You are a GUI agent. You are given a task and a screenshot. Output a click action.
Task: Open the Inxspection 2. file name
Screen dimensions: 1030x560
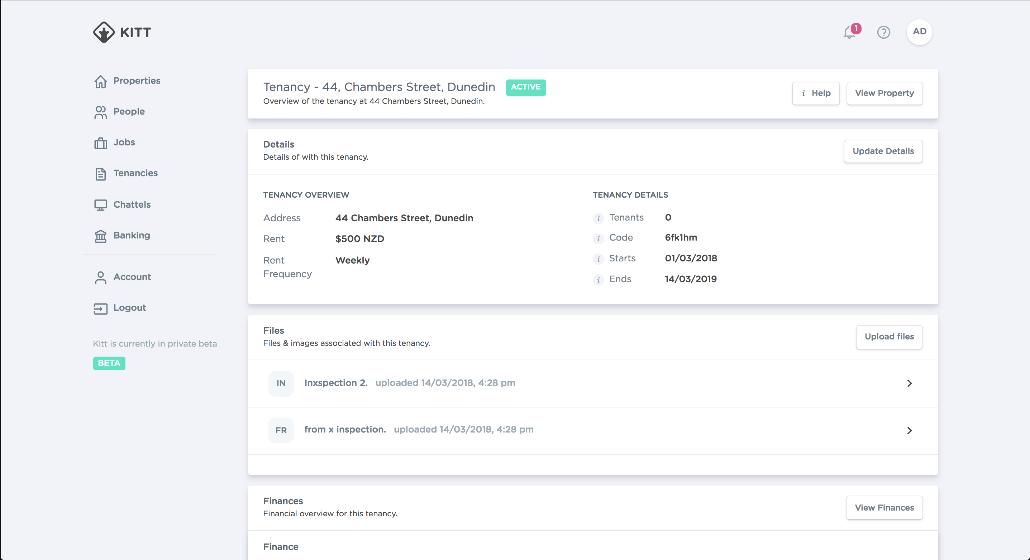(336, 383)
